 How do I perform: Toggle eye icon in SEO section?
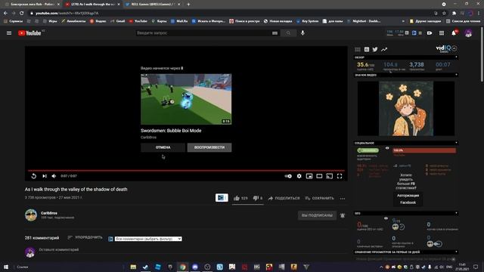386,218
